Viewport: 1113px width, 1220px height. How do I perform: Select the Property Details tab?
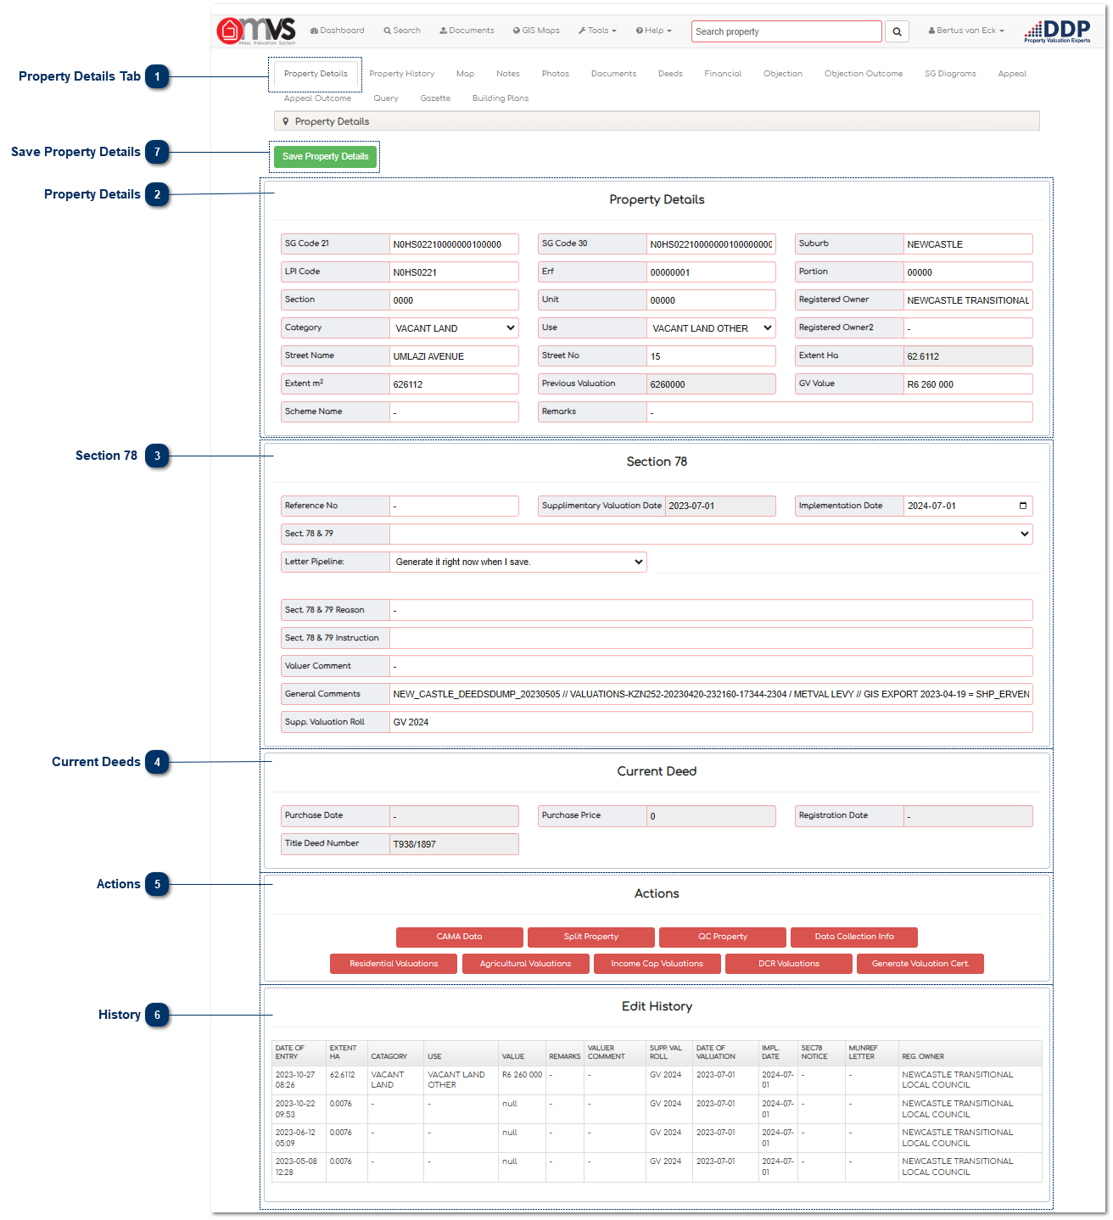click(316, 74)
